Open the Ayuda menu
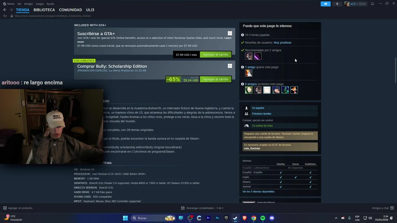The image size is (397, 223). click(50, 4)
